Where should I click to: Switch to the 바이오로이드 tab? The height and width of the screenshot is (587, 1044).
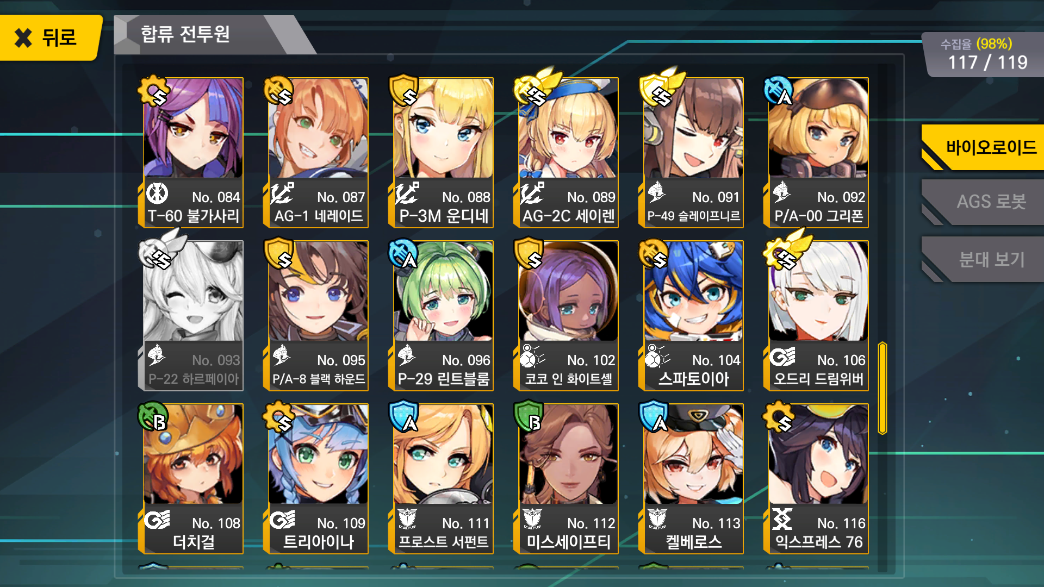983,147
